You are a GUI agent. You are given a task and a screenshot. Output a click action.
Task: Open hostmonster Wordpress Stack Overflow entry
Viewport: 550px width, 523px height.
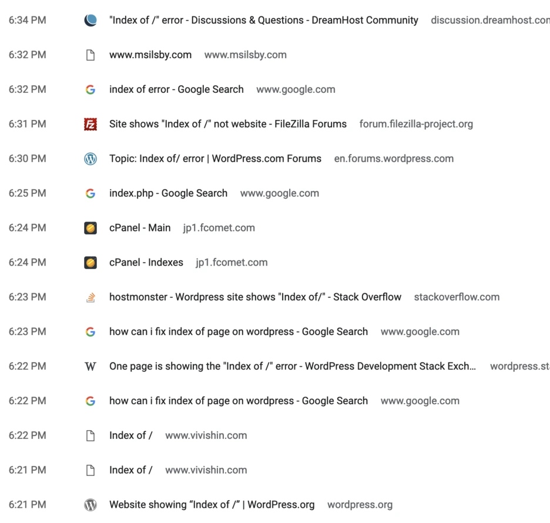(256, 297)
